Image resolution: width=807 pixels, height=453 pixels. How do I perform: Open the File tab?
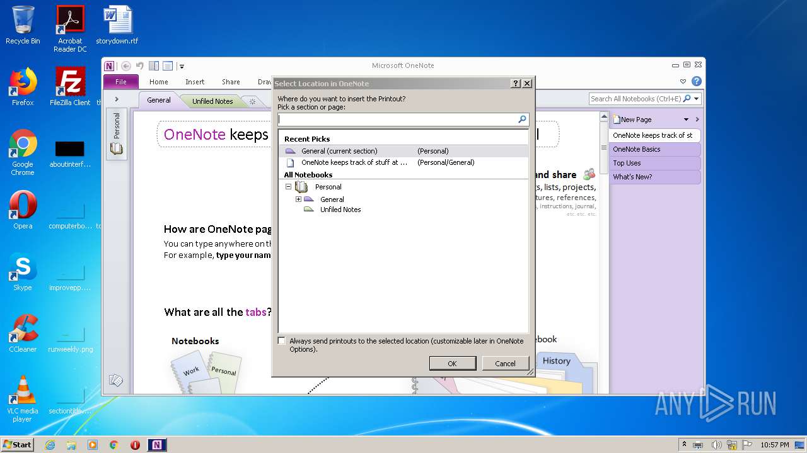click(x=121, y=82)
